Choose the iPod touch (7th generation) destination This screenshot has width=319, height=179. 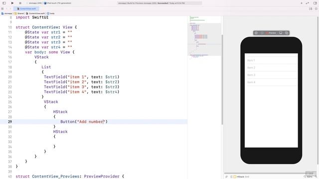(58, 3)
